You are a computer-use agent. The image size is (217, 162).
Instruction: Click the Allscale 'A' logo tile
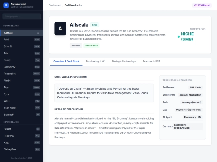tap(60, 28)
